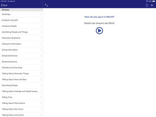Image resolution: width=156 pixels, height=117 pixels.
Task: Click the chevron beside Introduce Yourself
Action: [41, 20]
